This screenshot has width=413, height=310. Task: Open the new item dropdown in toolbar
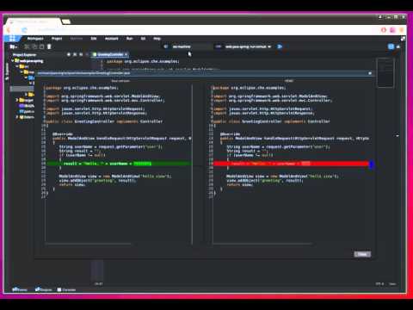point(14,46)
